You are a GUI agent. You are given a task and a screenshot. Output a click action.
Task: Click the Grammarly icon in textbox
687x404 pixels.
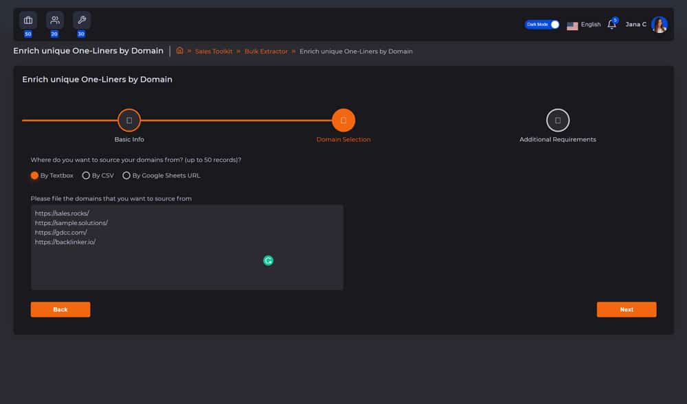pos(269,261)
